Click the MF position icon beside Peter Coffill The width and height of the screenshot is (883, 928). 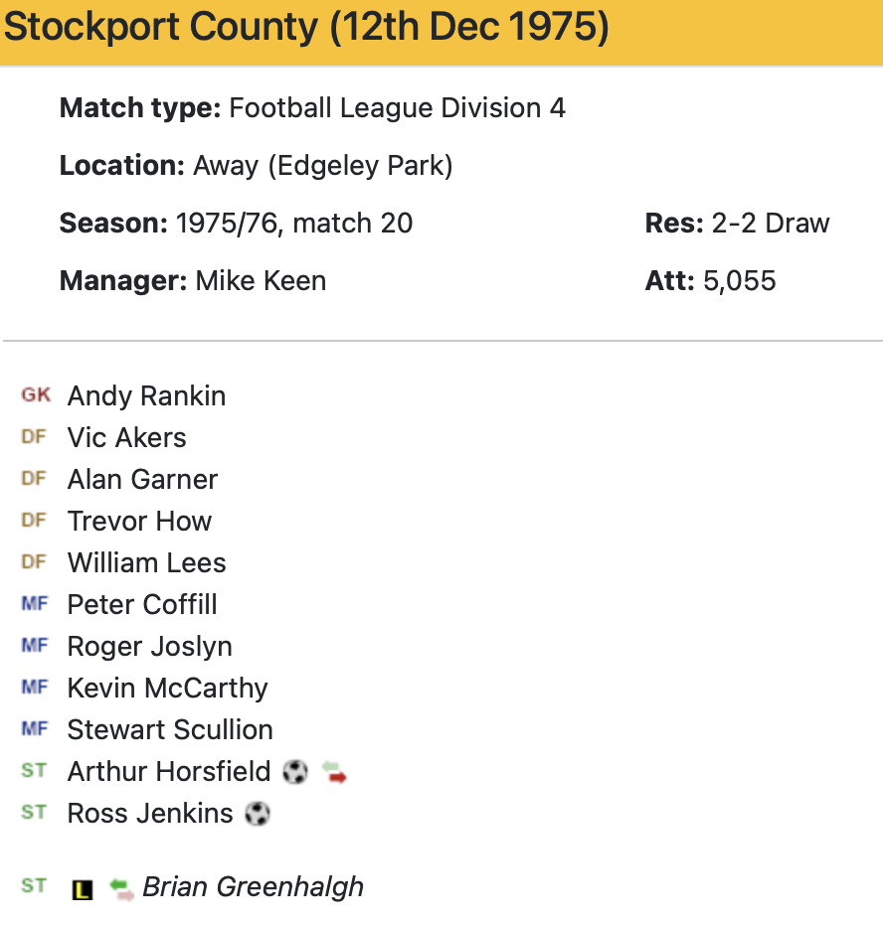34,604
